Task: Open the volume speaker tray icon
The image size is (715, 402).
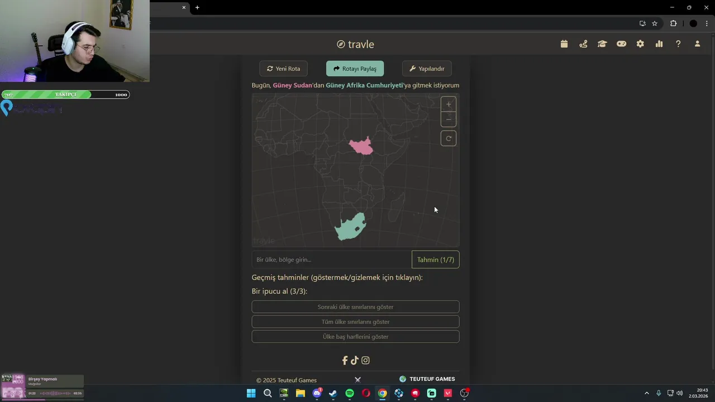Action: [x=680, y=393]
